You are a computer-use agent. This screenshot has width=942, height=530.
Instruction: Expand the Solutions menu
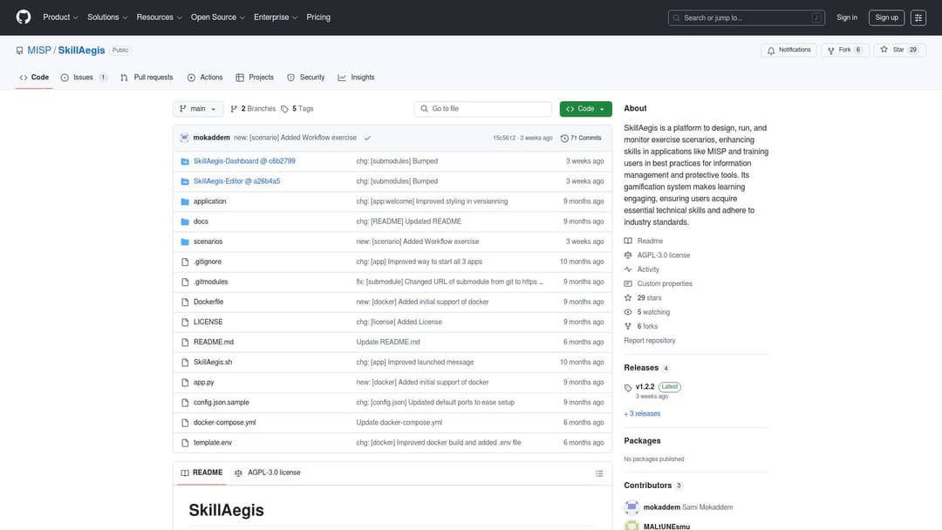click(x=107, y=17)
